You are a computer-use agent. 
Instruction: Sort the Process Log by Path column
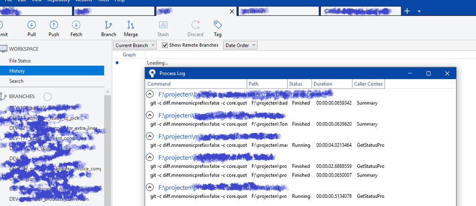pyautogui.click(x=267, y=84)
